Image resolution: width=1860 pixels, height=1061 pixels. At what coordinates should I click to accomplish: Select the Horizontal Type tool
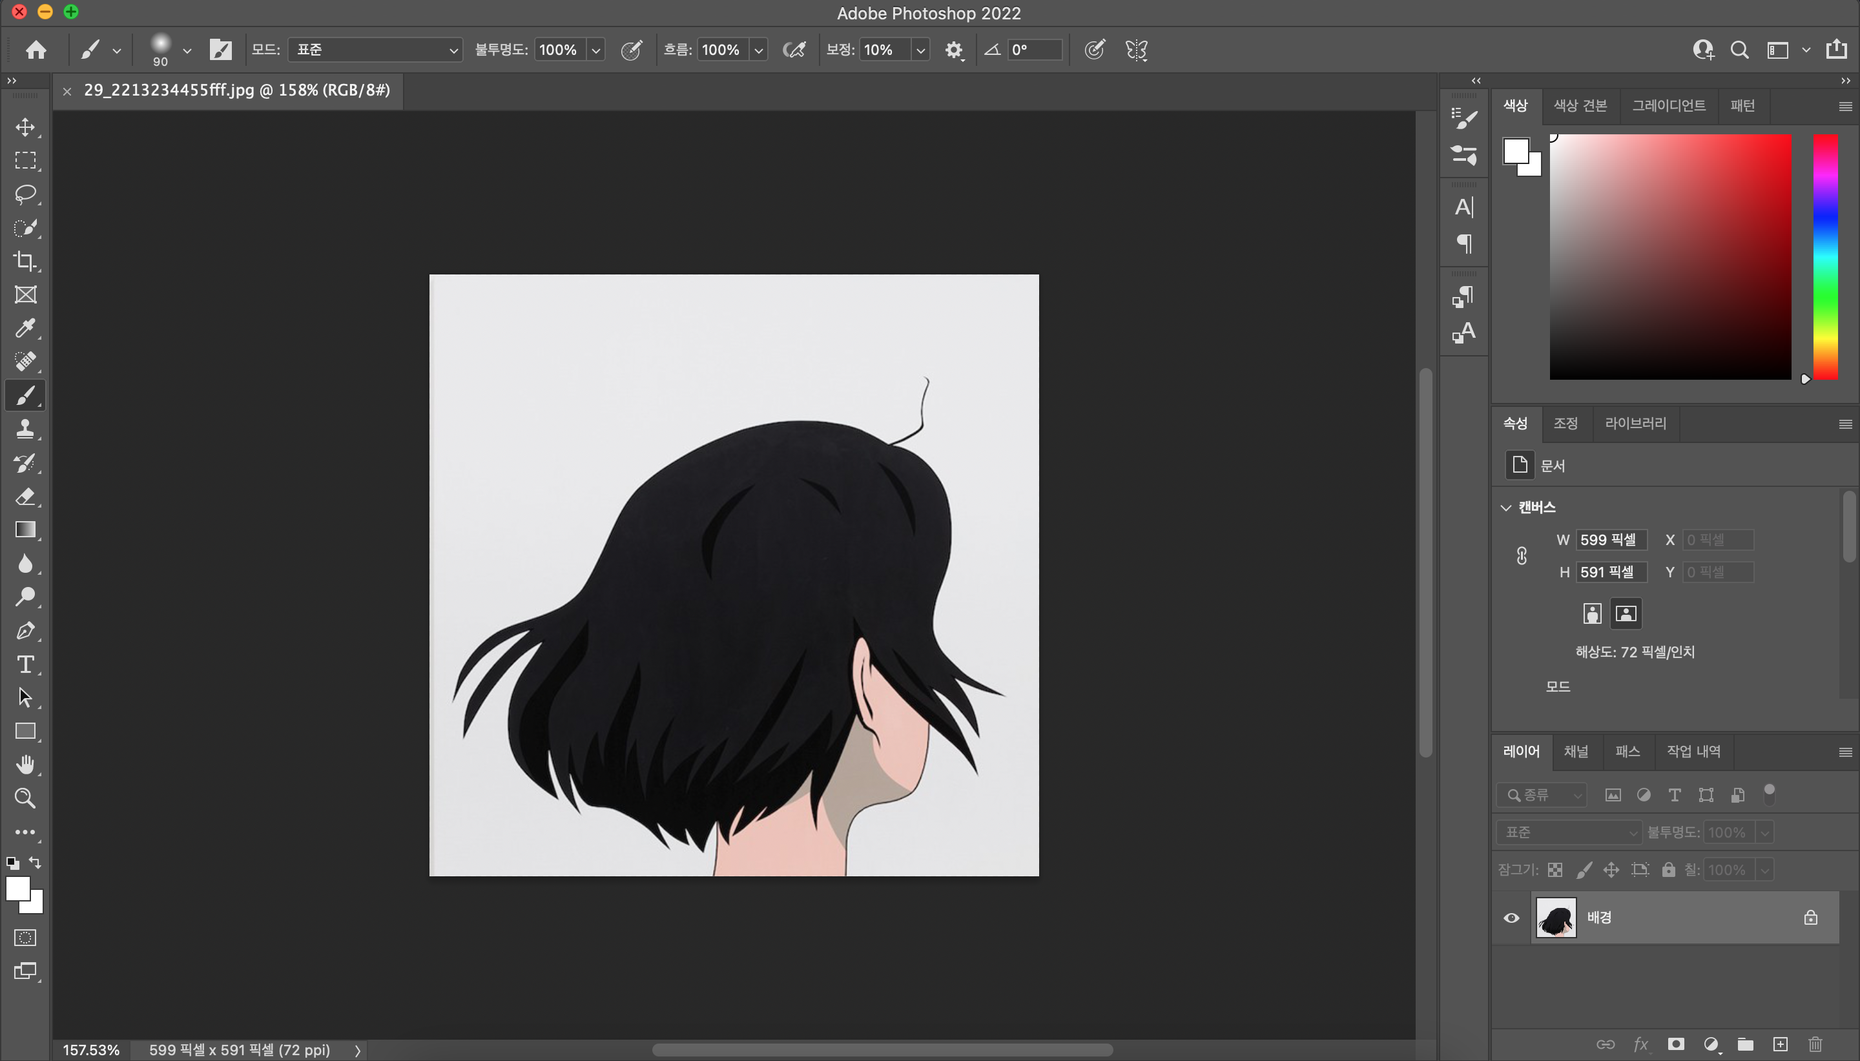click(x=25, y=664)
